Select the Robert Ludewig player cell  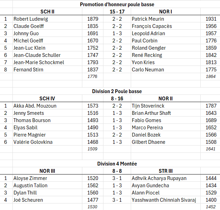31,19
